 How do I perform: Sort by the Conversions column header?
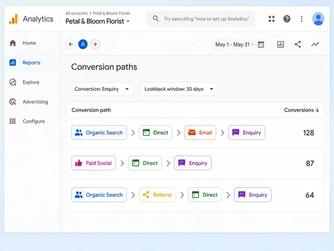tap(301, 110)
